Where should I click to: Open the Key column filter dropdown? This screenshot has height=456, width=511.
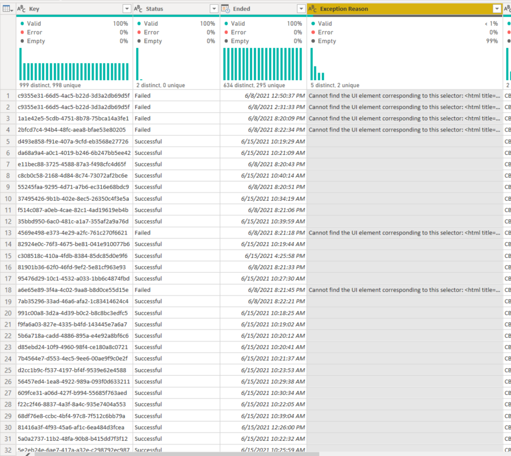(127, 9)
